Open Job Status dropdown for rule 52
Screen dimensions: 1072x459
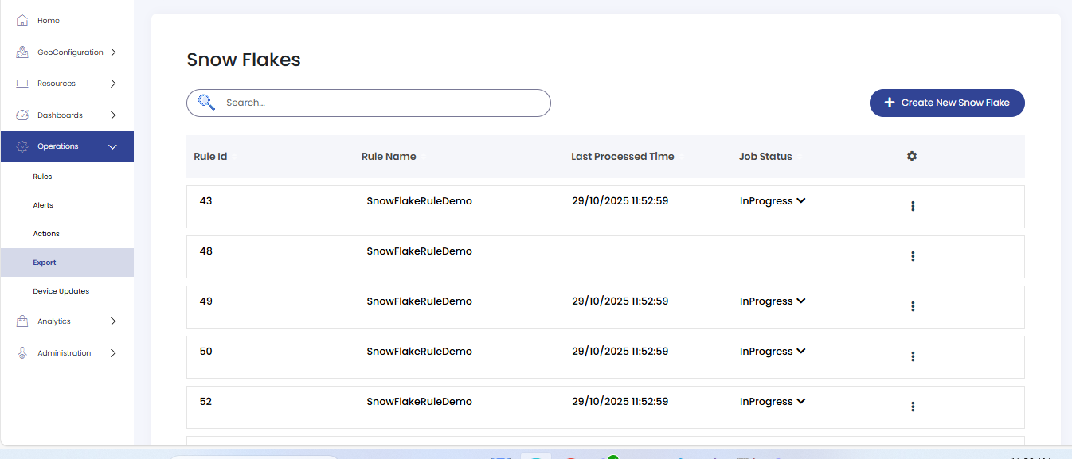click(801, 401)
